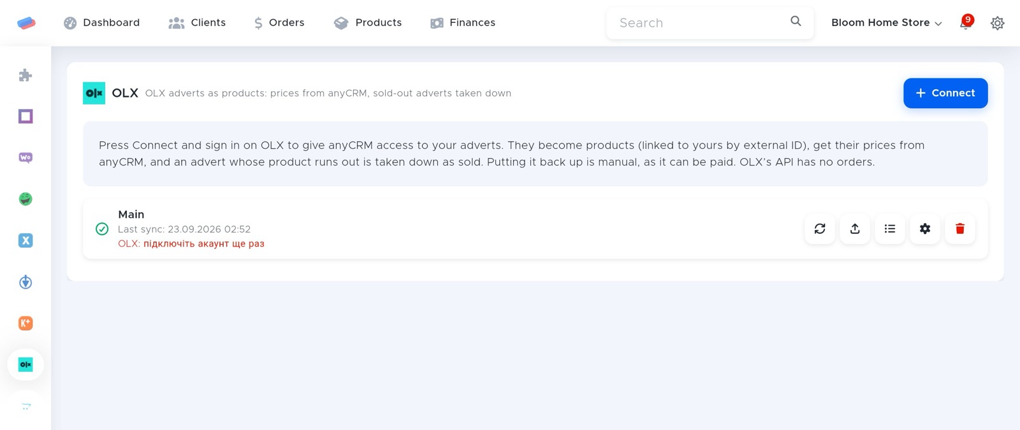This screenshot has width=1020, height=430.
Task: Open the Finances menu
Action: click(x=463, y=23)
